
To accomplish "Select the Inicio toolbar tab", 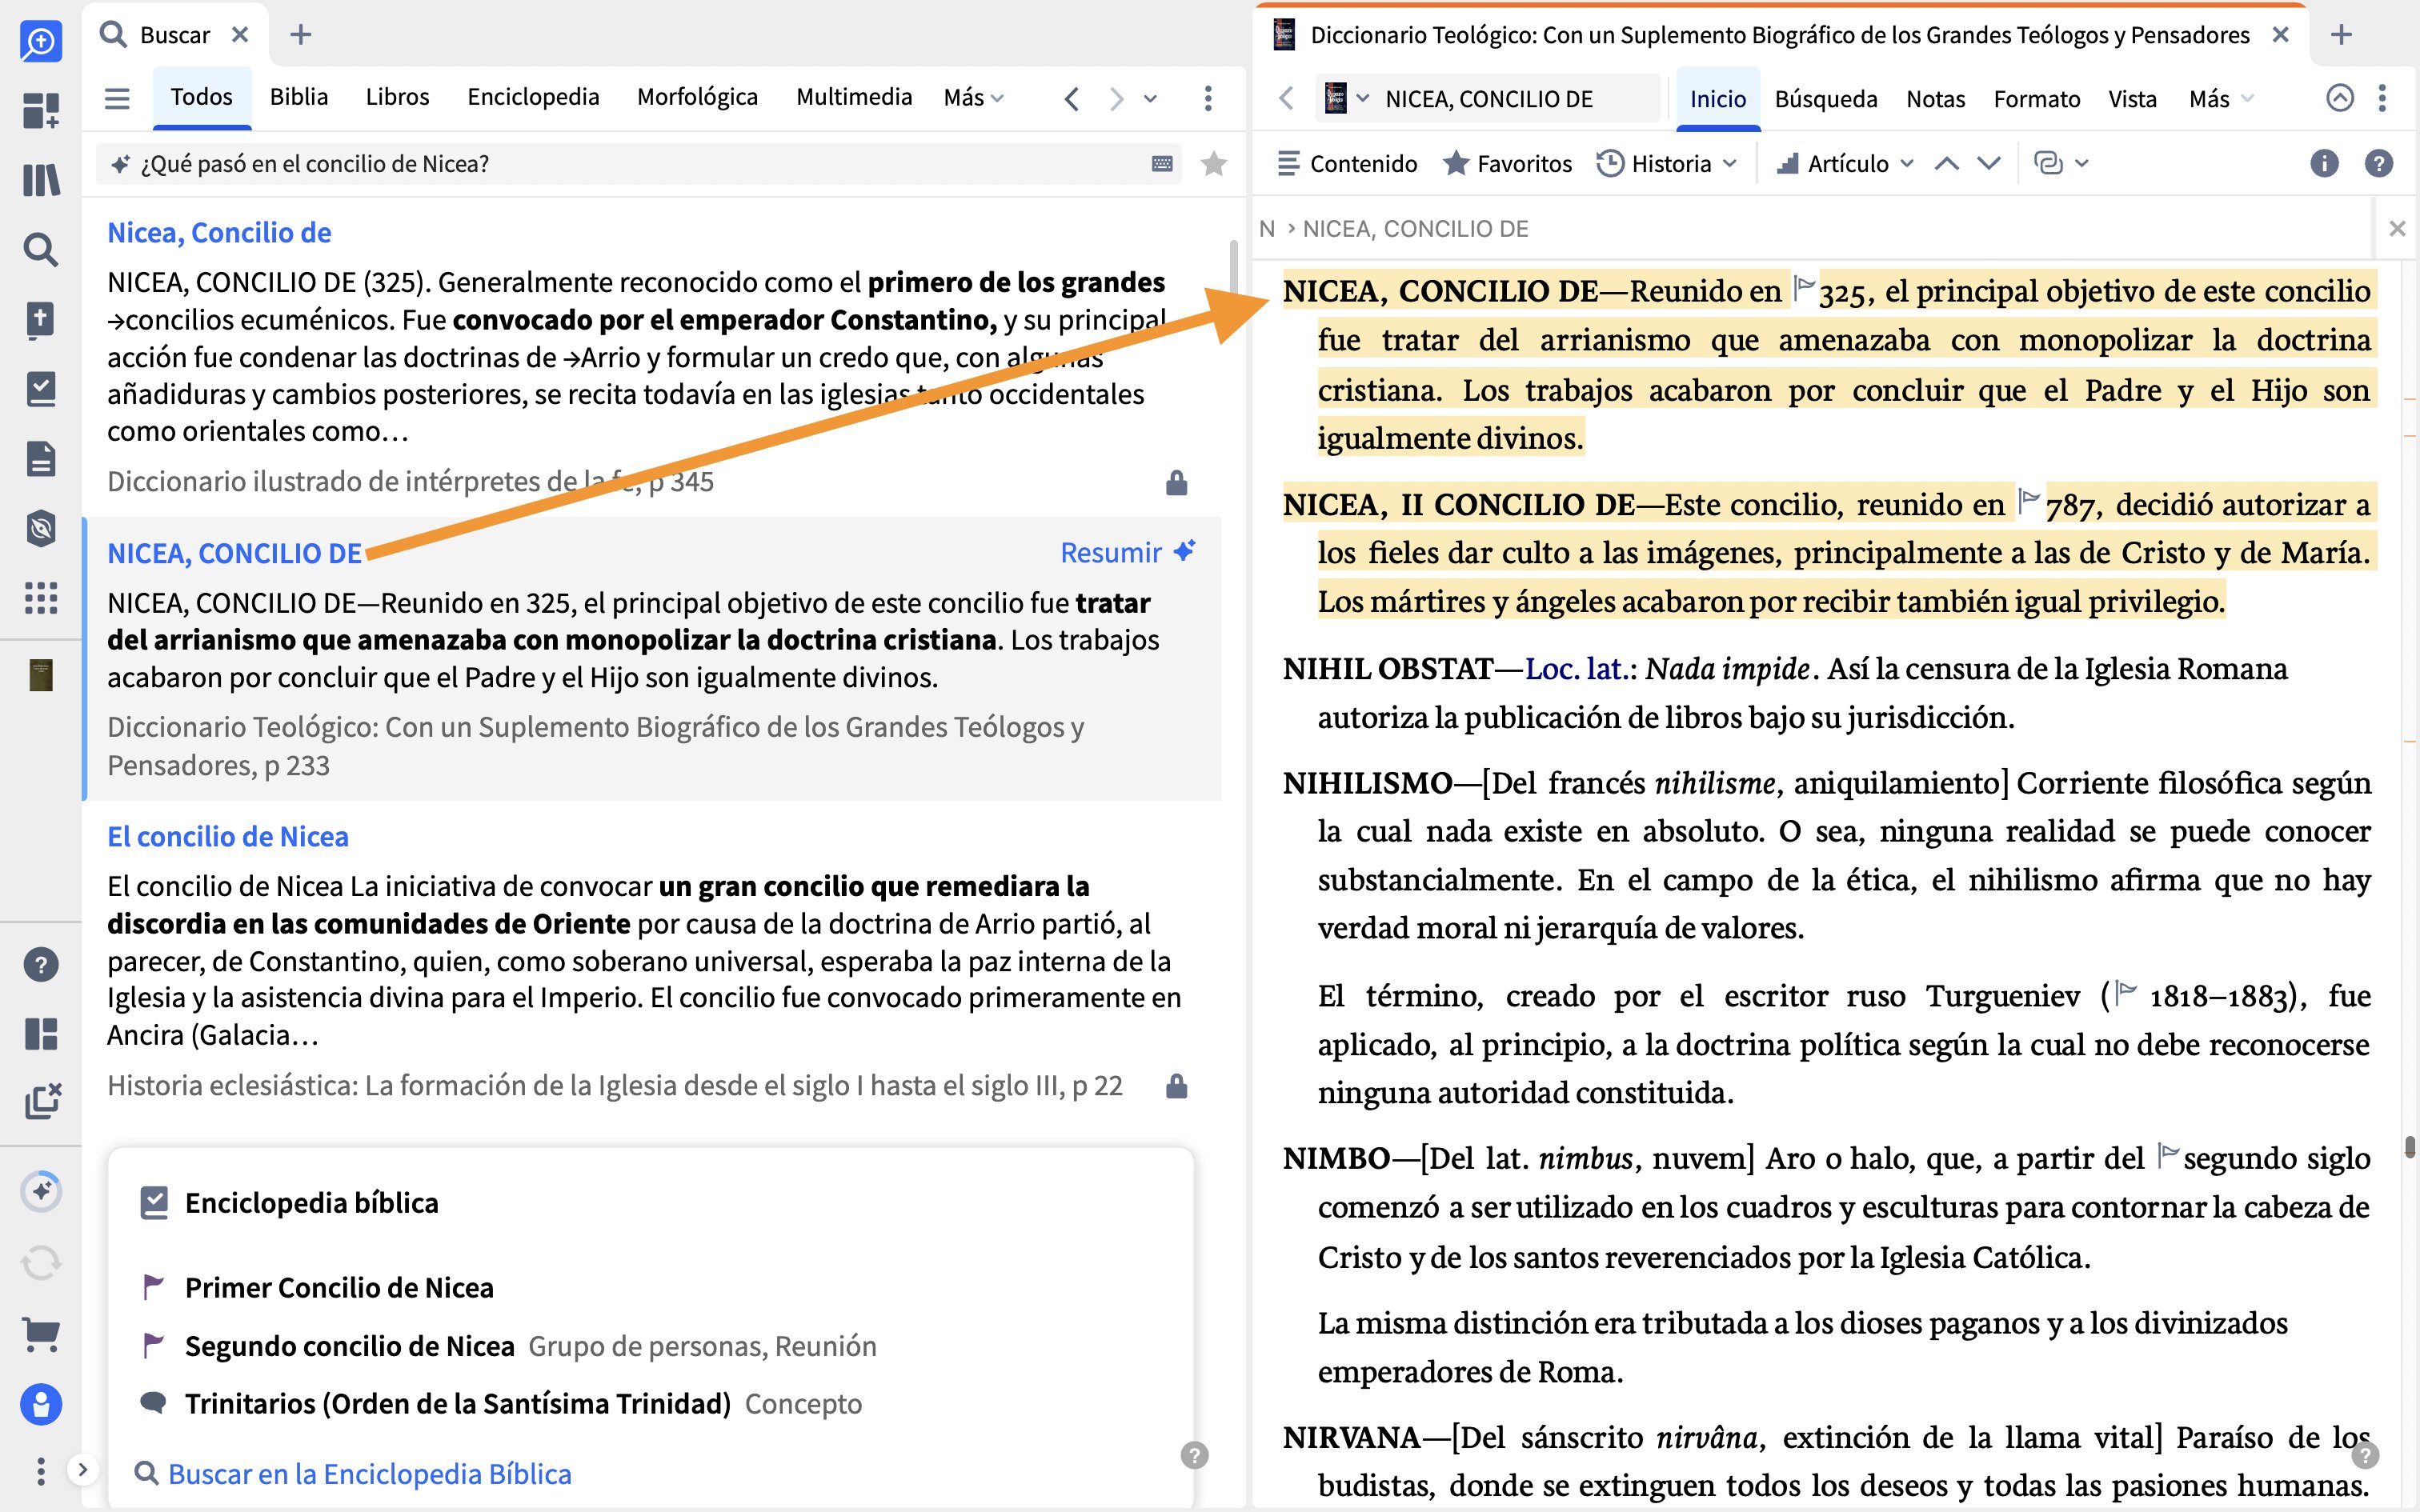I will (x=1717, y=98).
